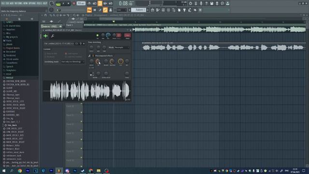The image size is (309, 174).
Task: Toggle the green channel enable LED
Action: (98, 35)
